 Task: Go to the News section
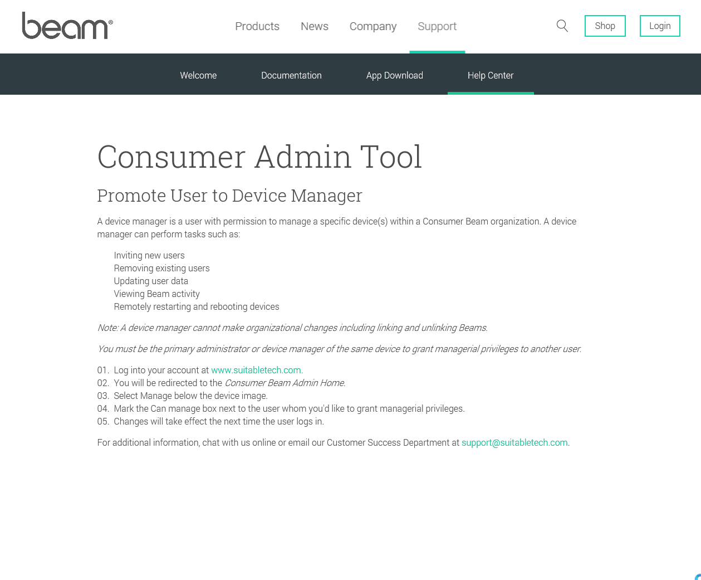[x=315, y=26]
